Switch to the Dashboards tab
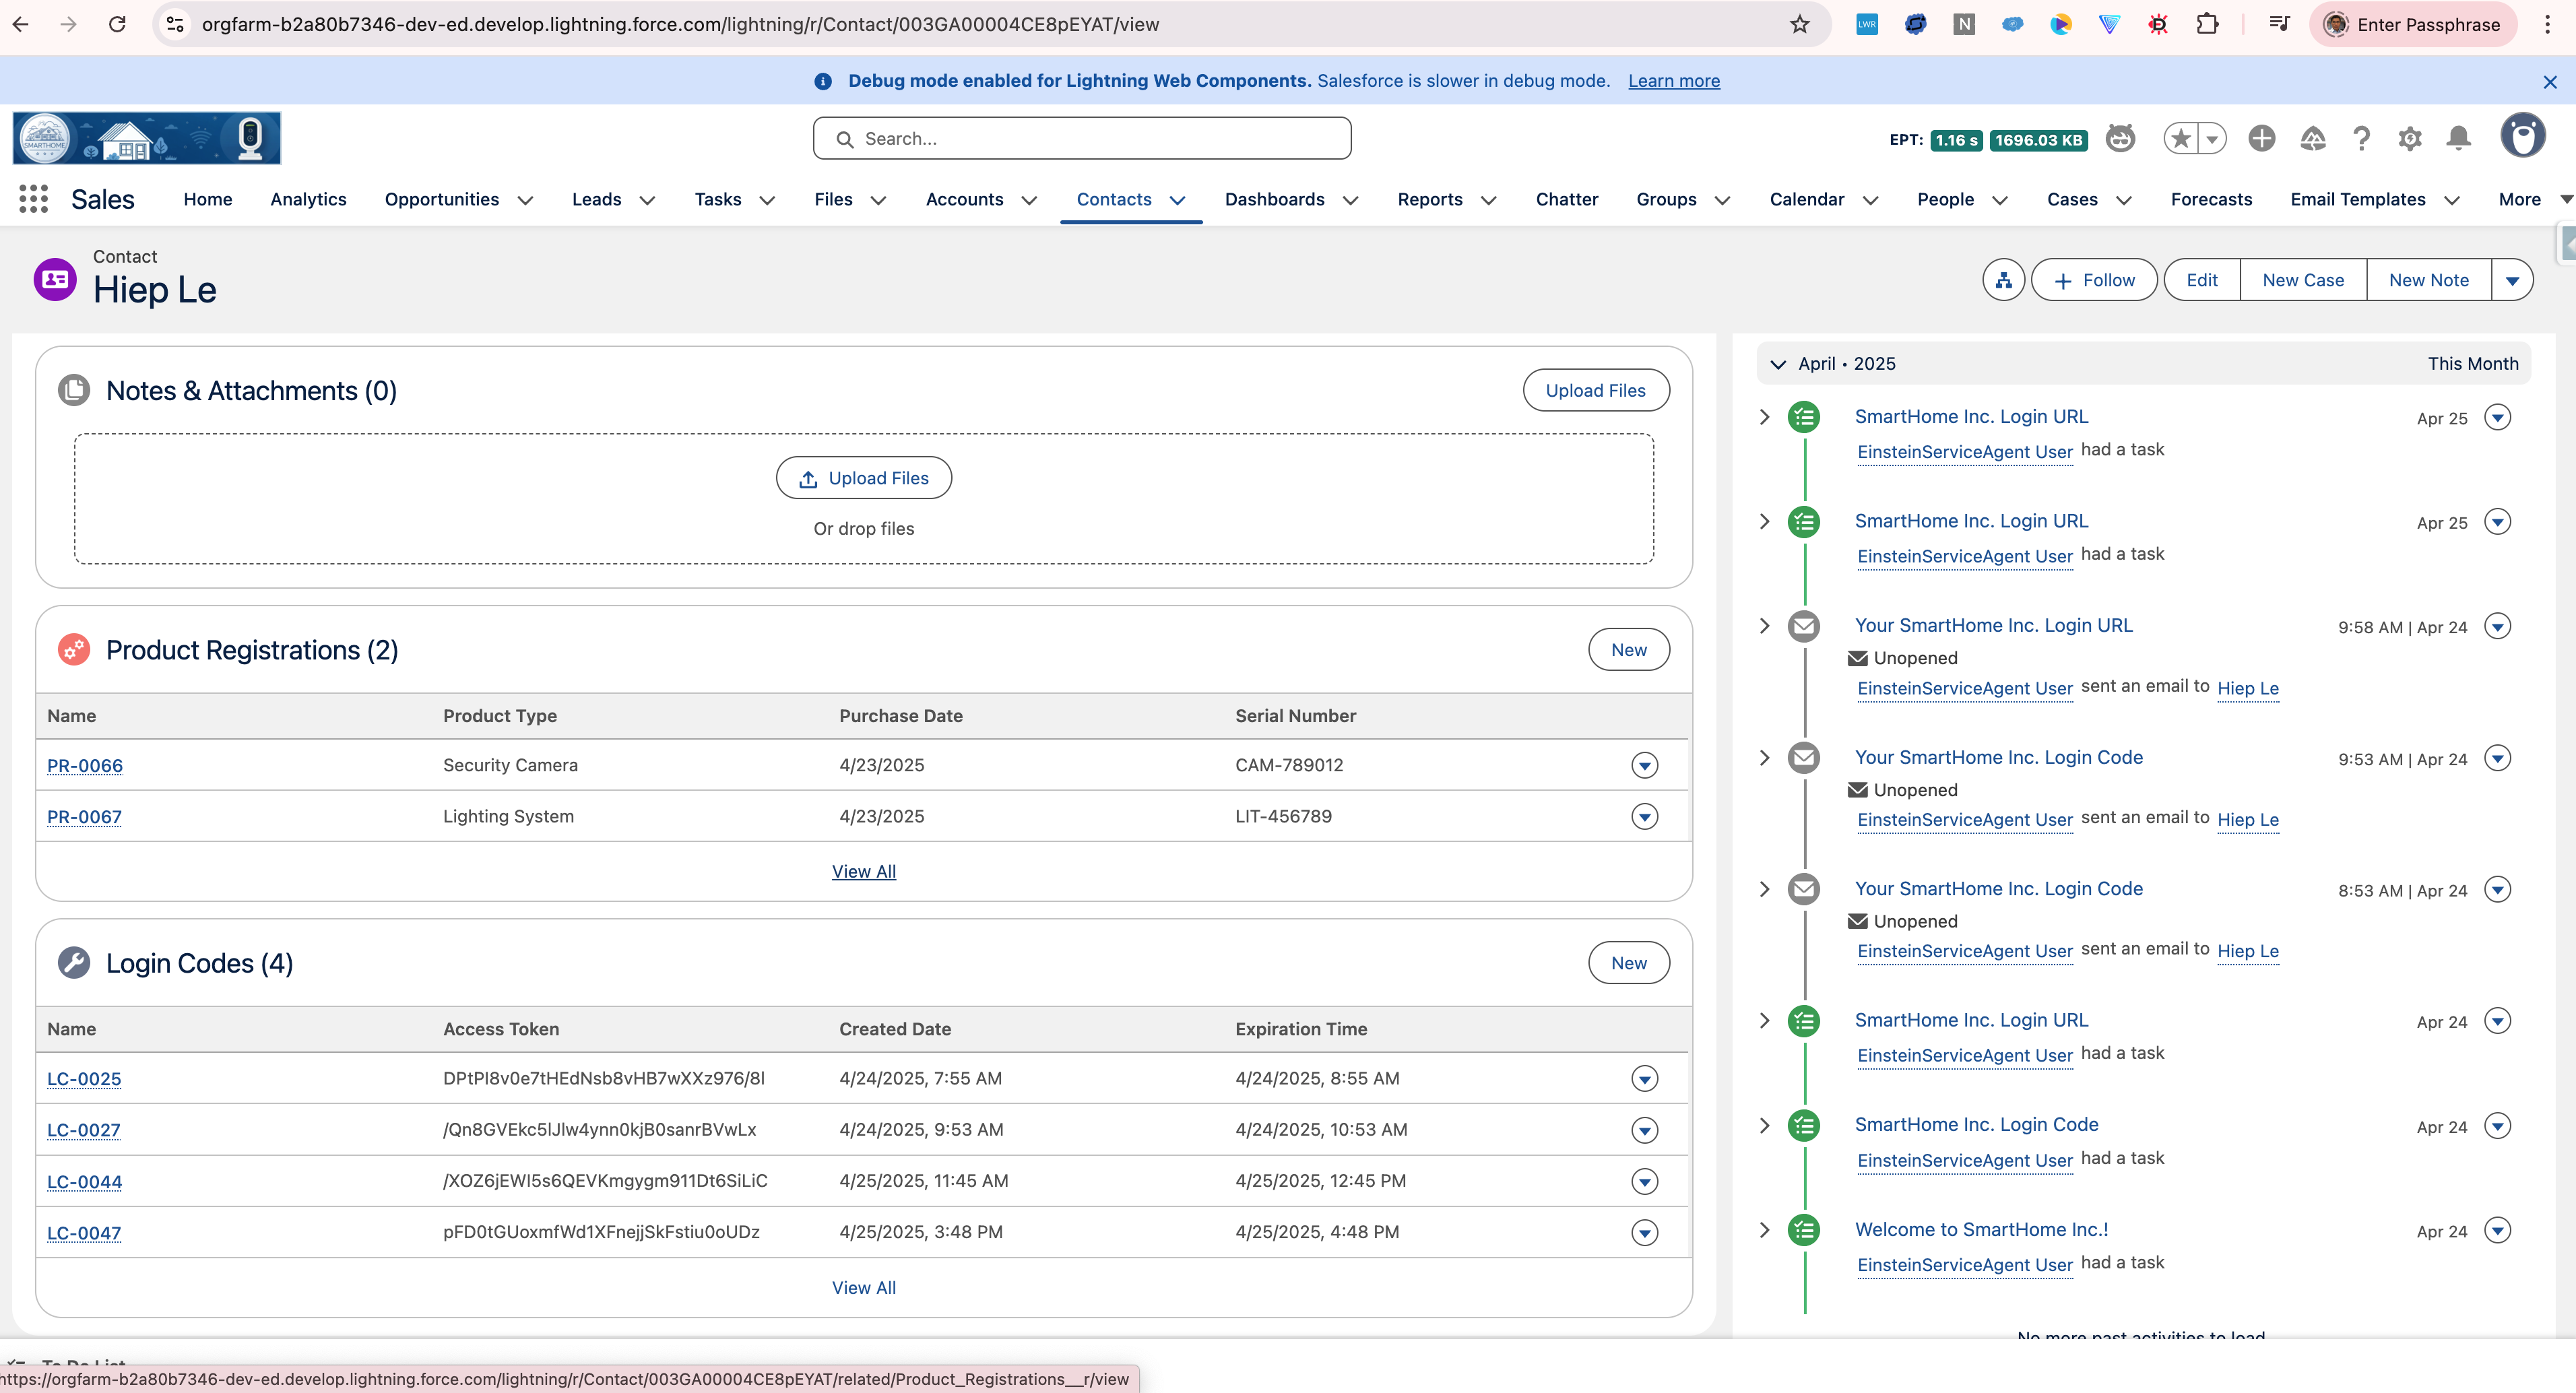The width and height of the screenshot is (2576, 1393). point(1274,199)
